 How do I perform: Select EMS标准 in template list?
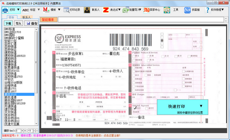click(10, 29)
